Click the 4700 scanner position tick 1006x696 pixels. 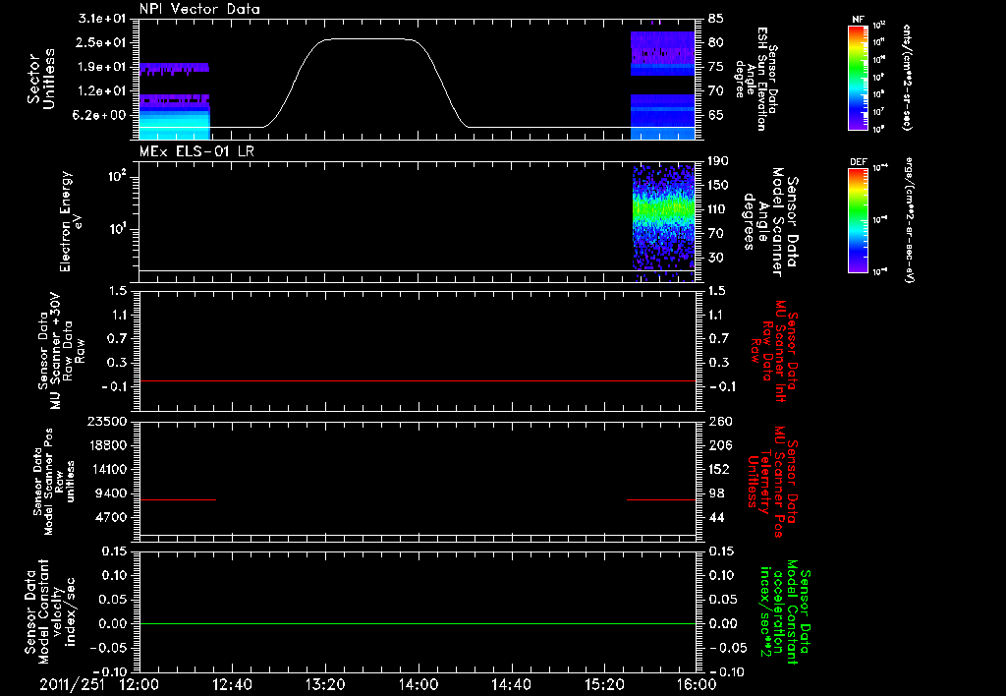pyautogui.click(x=111, y=517)
